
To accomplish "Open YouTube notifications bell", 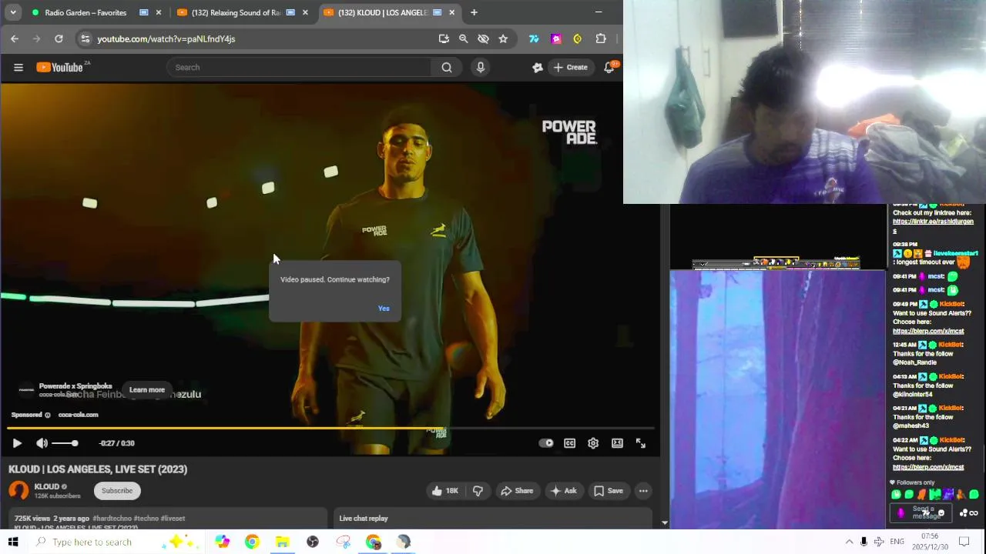I will [x=609, y=68].
